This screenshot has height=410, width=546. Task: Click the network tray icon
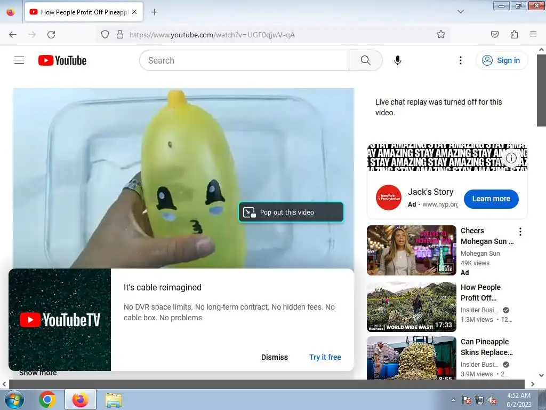479,400
